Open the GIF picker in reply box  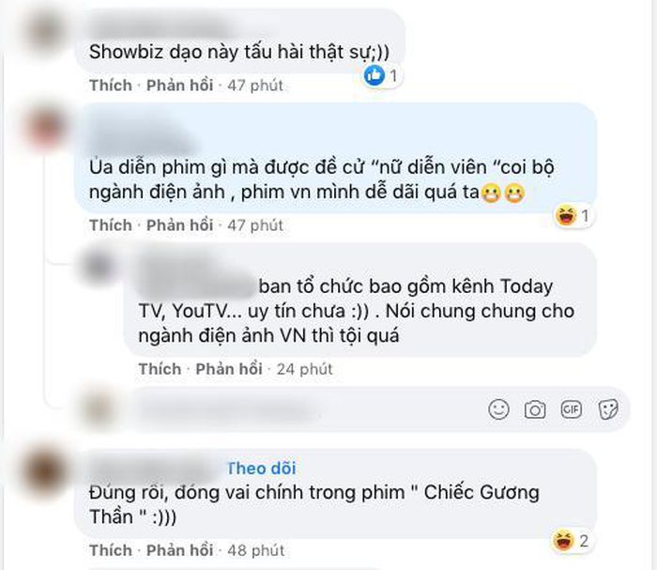[x=571, y=409]
